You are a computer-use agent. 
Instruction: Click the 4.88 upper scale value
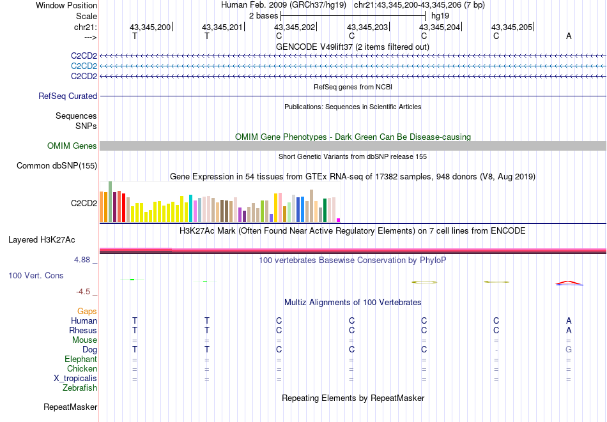[82, 260]
